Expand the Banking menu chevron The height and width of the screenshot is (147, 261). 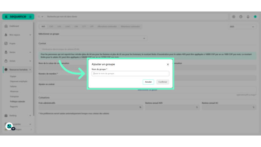pyautogui.click(x=30, y=115)
